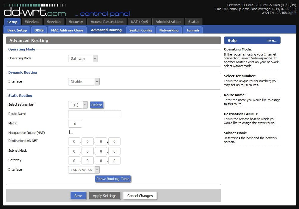Click the Destination LAN NET help heading
The width and height of the screenshot is (299, 209).
point(241,114)
